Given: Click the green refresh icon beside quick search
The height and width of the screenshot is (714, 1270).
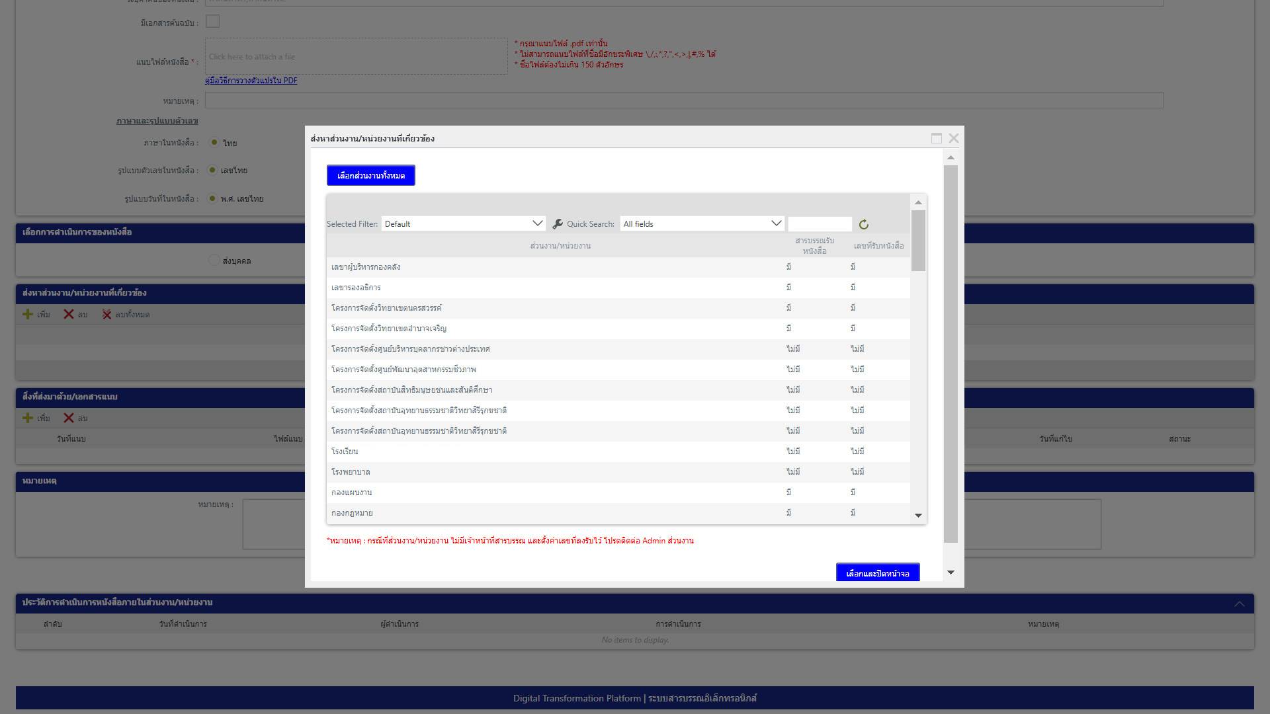Looking at the screenshot, I should (863, 225).
